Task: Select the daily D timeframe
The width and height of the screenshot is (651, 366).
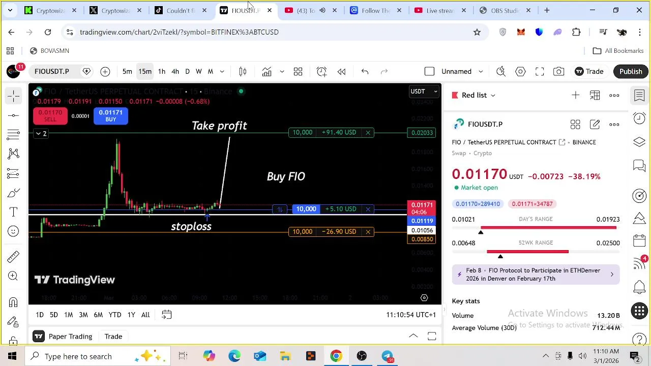Action: (x=187, y=72)
